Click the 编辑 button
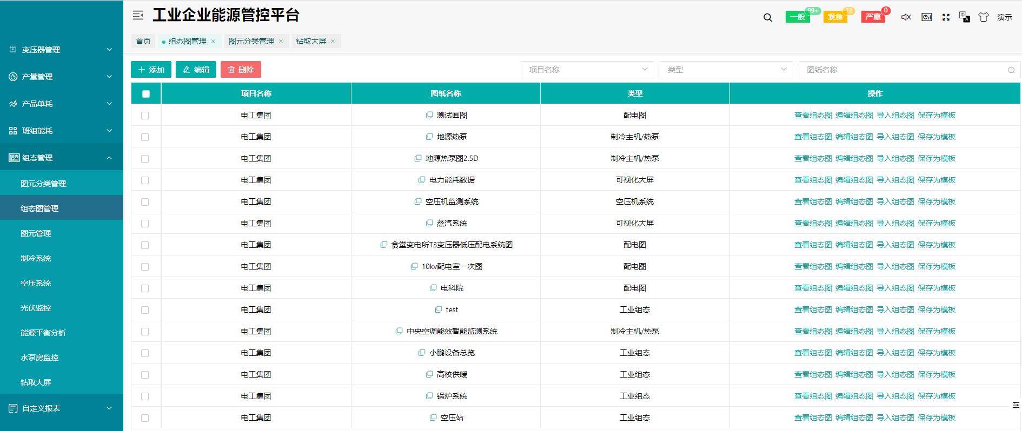Screen dimensions: 1022x431 [x=196, y=70]
